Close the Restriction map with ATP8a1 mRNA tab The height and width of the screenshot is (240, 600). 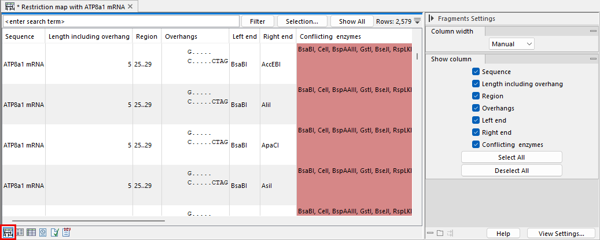tap(130, 6)
